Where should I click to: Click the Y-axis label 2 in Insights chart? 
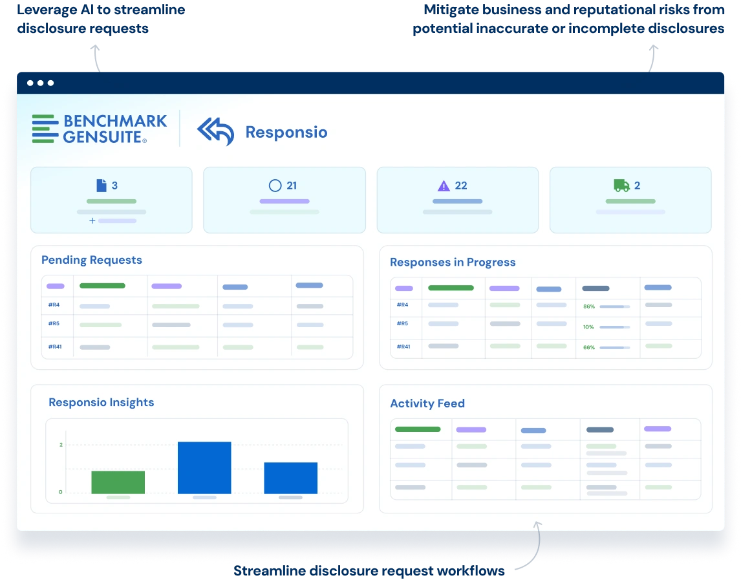[61, 445]
